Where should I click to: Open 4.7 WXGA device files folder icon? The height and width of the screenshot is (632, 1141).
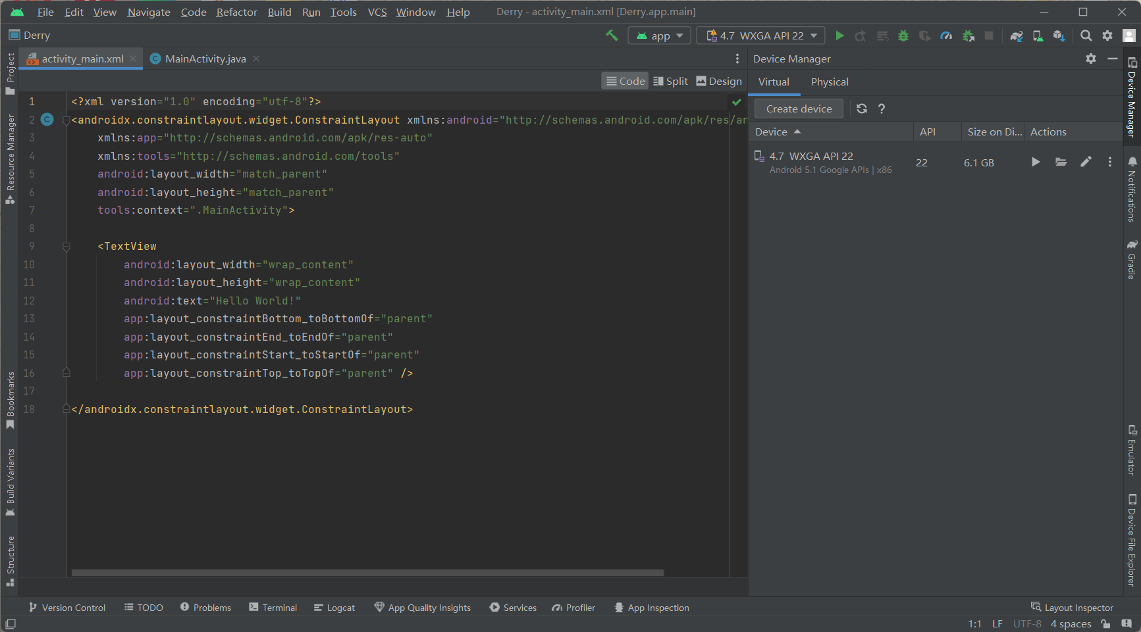(1061, 162)
